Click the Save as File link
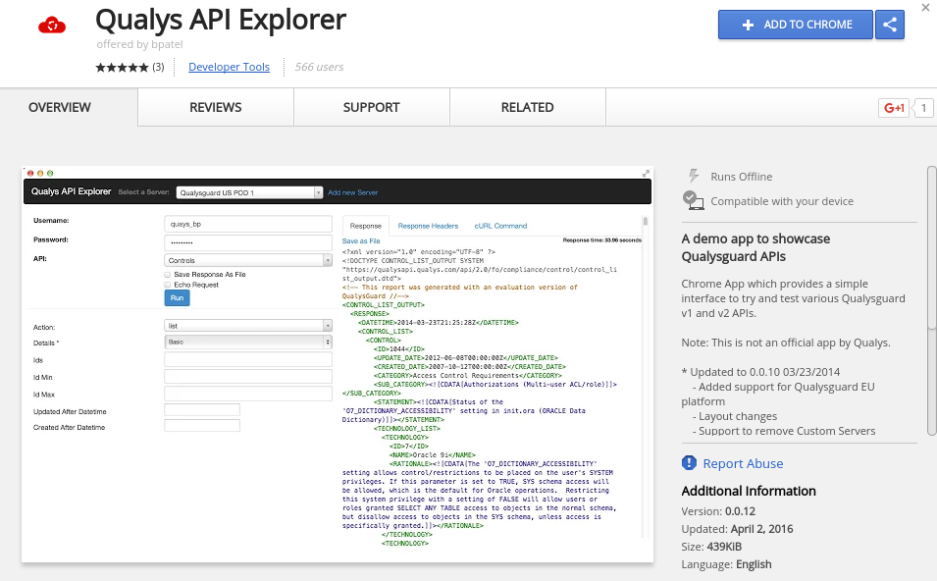This screenshot has height=581, width=937. tap(361, 240)
